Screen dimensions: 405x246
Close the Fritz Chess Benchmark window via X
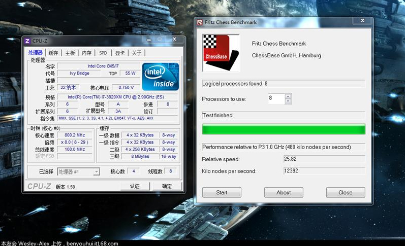362,21
